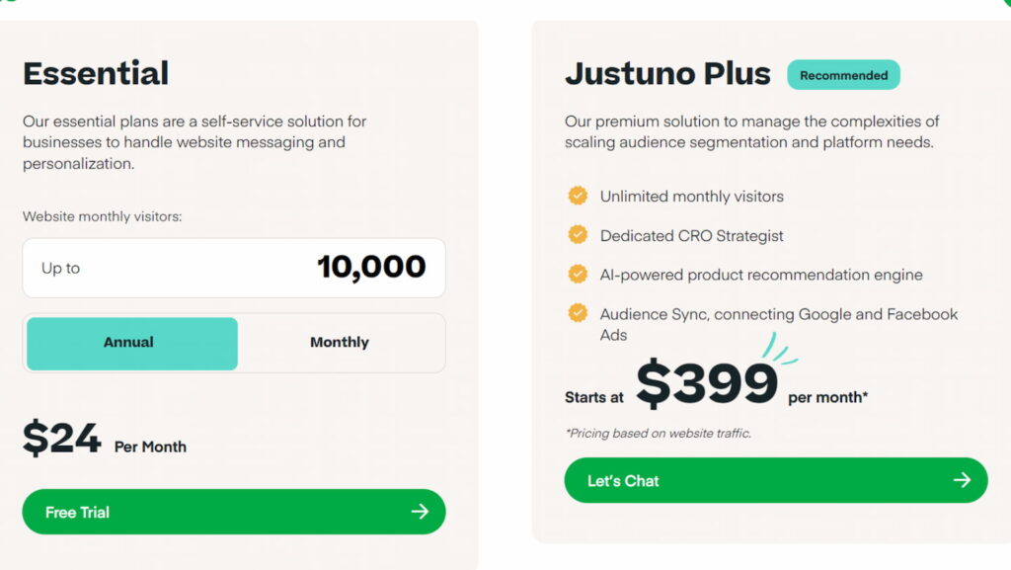
Task: Click the 10,000 visitors value
Action: [x=371, y=267]
